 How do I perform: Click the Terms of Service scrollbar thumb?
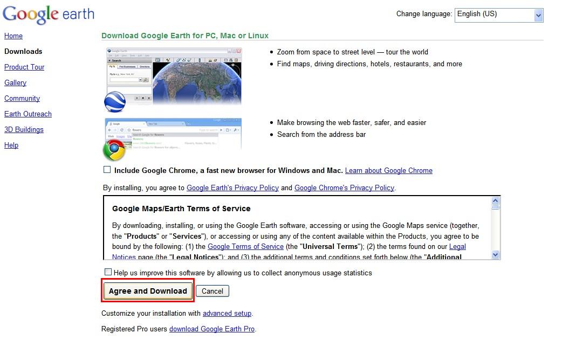(495, 207)
